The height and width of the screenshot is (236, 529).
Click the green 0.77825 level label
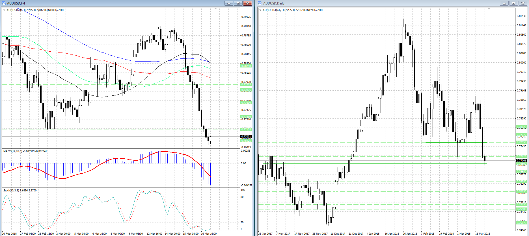[x=246, y=90]
